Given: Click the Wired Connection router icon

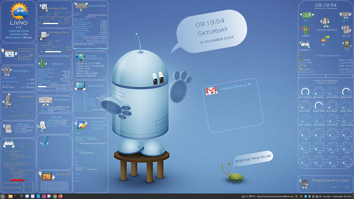Looking at the screenshot, I should point(9,144).
